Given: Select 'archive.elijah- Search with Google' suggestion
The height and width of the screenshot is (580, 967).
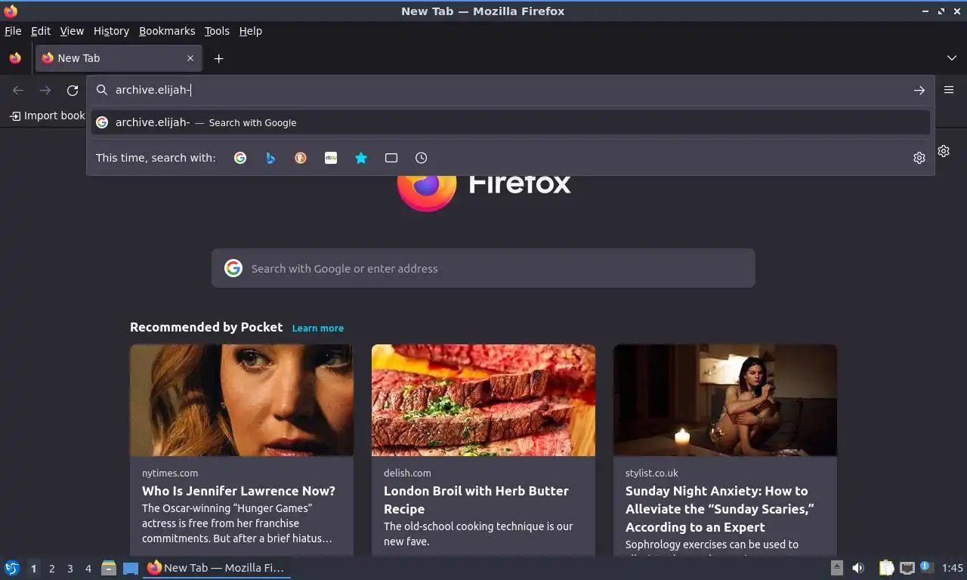Looking at the screenshot, I should (511, 122).
